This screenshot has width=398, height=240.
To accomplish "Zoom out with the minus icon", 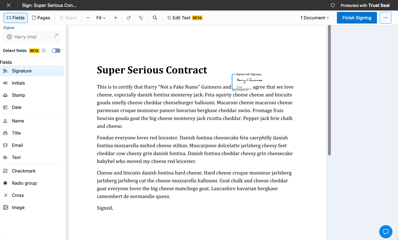I will (88, 18).
